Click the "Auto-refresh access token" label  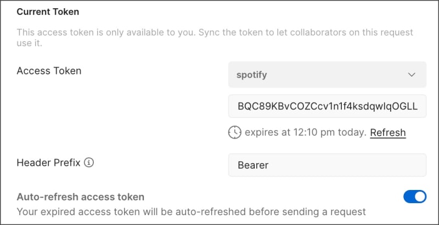81,197
